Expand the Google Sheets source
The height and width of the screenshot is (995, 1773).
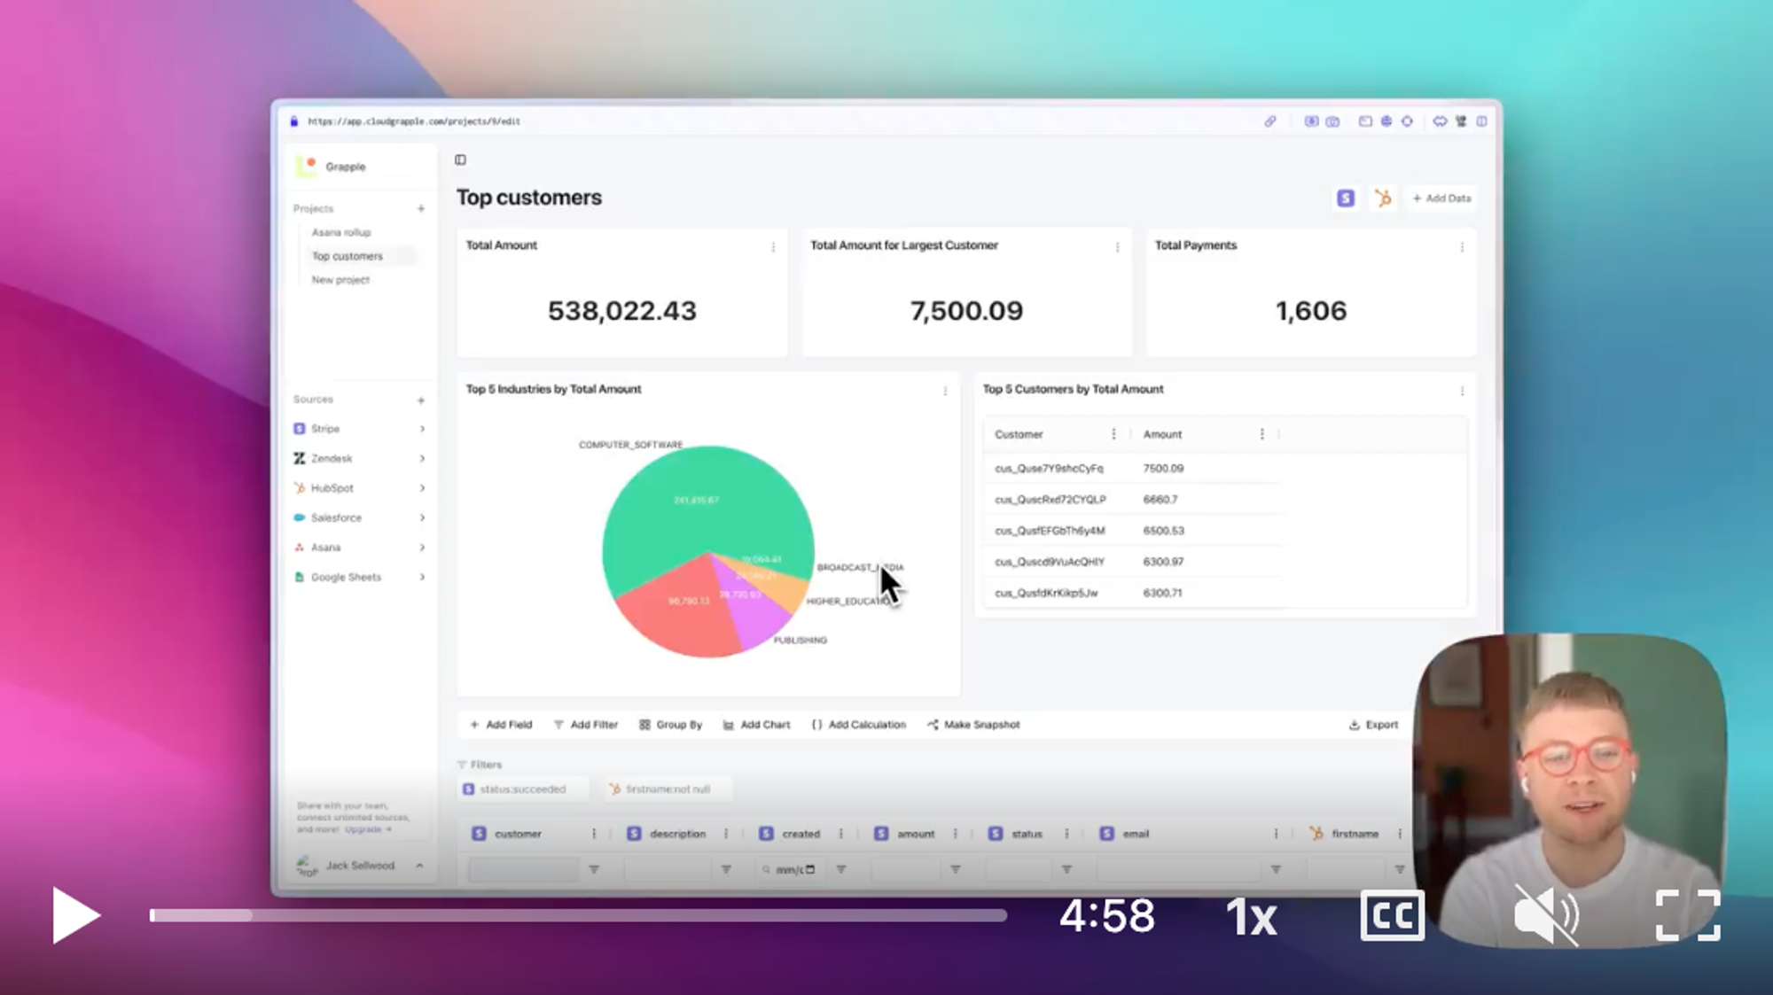[422, 577]
